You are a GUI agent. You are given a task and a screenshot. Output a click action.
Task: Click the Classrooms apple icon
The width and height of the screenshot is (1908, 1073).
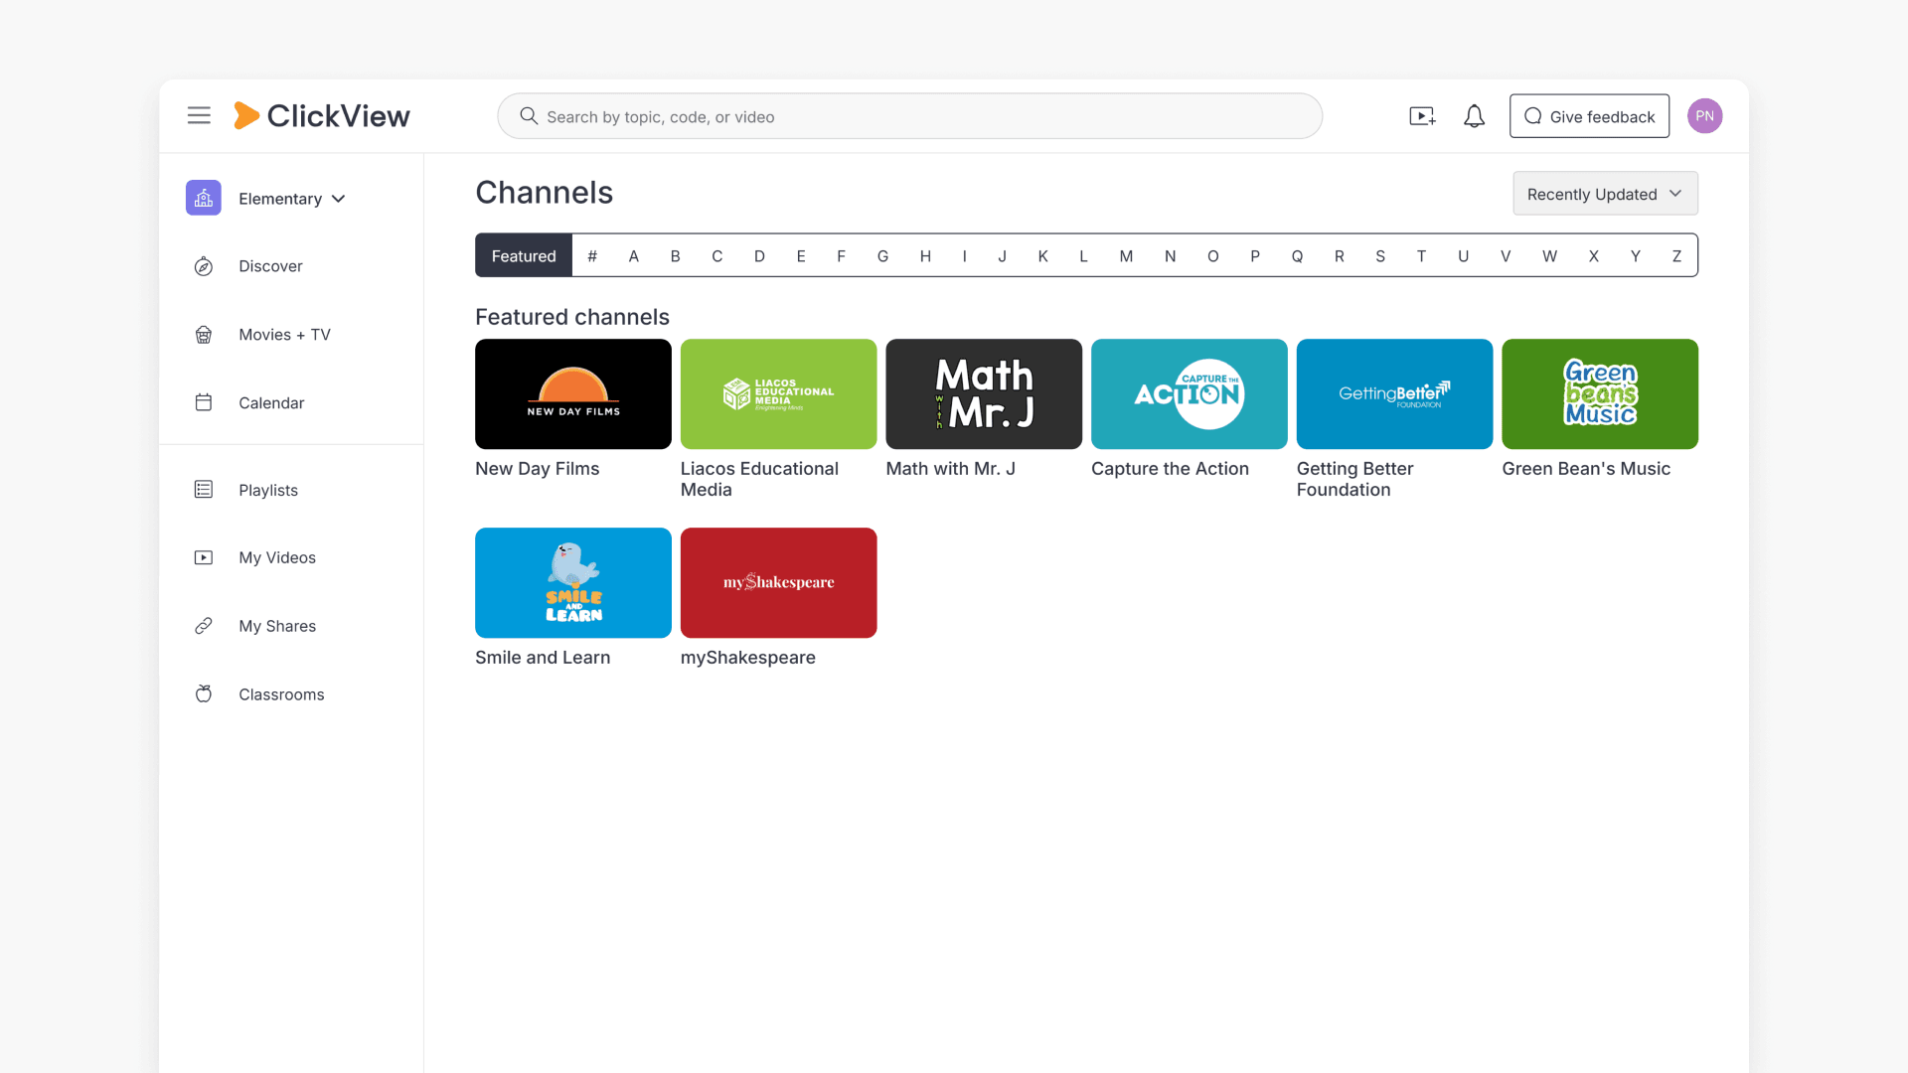coord(204,693)
